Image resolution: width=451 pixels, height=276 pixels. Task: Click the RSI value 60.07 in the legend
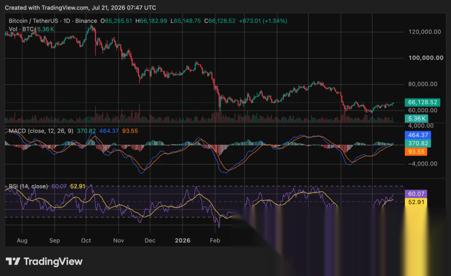pyautogui.click(x=59, y=186)
